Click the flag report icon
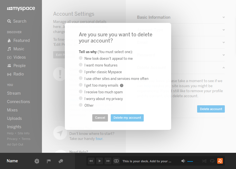Viewport: 236px width, 169px height. [x=49, y=161]
